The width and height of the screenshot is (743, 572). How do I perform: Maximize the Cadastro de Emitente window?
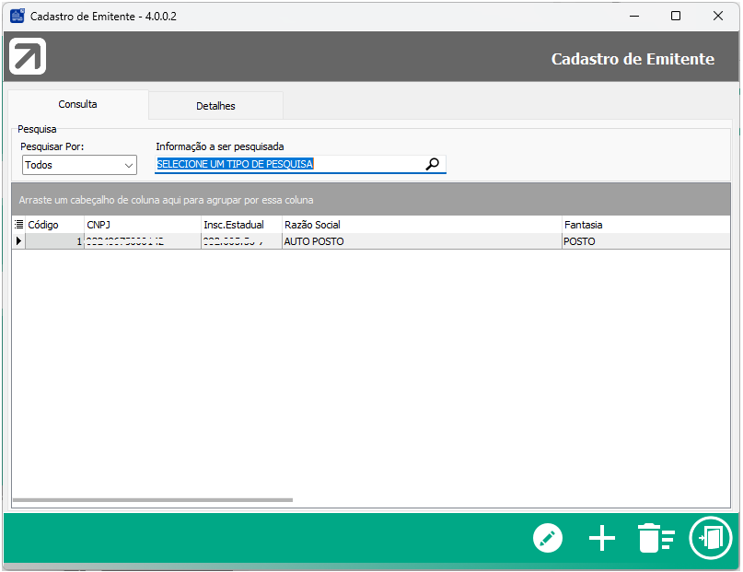(x=676, y=16)
